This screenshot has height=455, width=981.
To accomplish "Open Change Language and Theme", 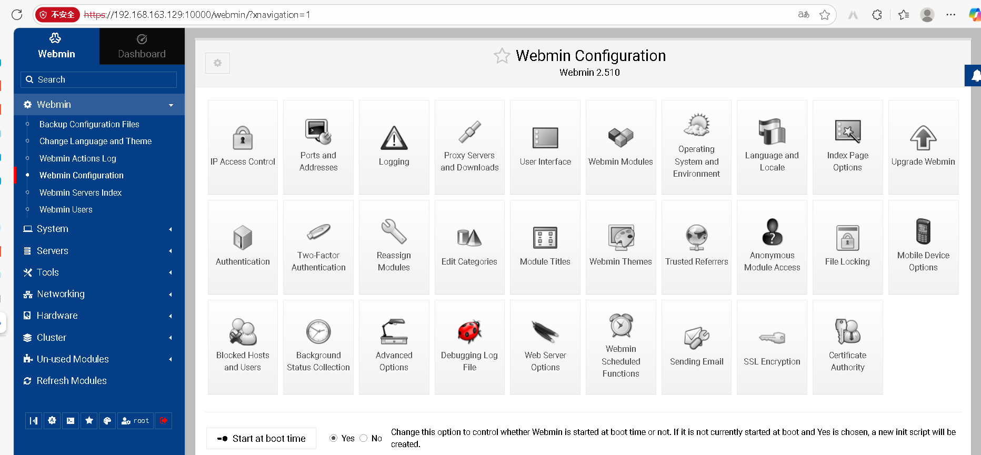I will (95, 141).
